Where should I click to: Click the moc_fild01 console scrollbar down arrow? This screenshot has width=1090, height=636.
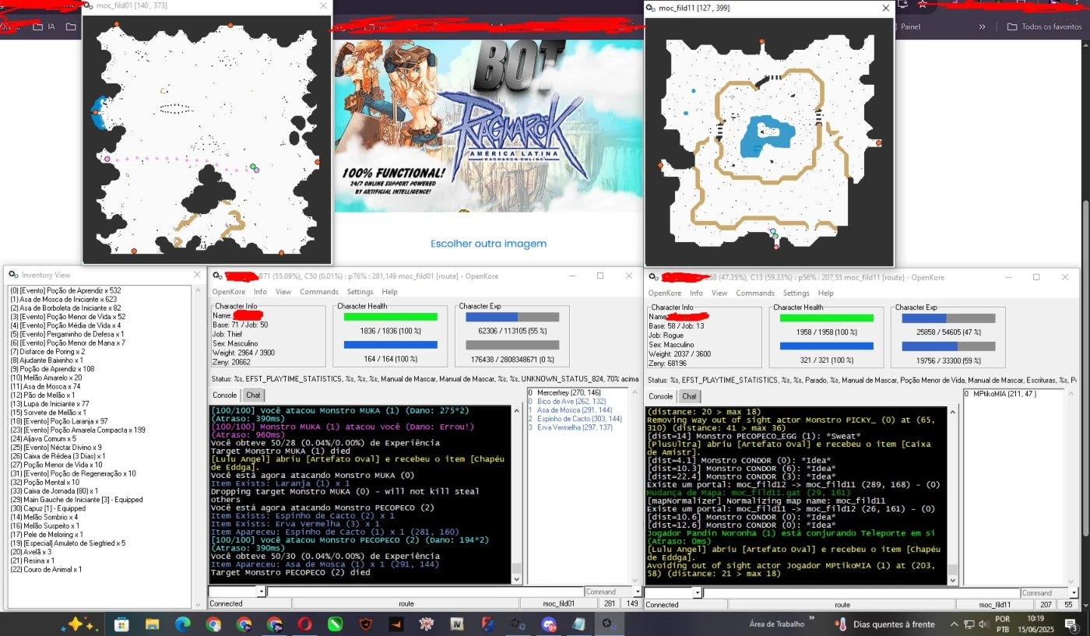coord(516,579)
